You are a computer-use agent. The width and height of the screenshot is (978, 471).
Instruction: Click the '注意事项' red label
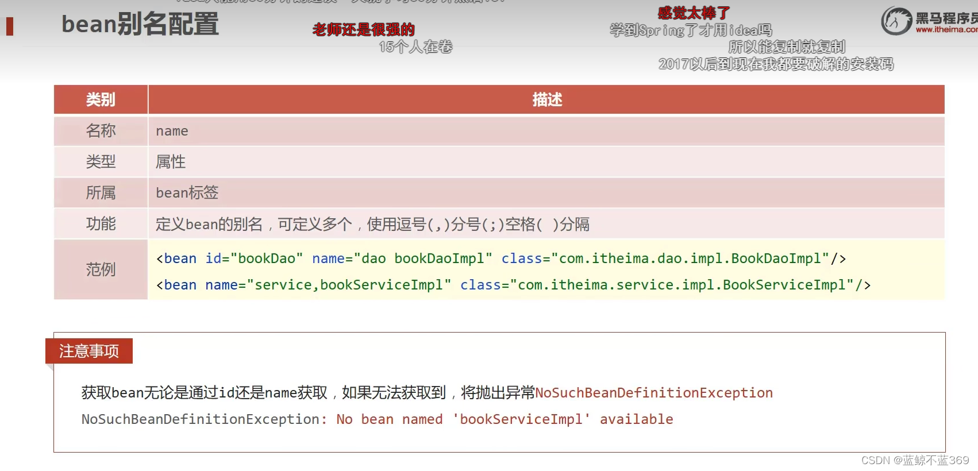[89, 351]
